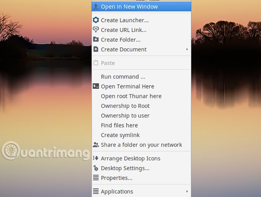Click the Create URL Link chain icon
The height and width of the screenshot is (197, 261).
pyautogui.click(x=96, y=29)
